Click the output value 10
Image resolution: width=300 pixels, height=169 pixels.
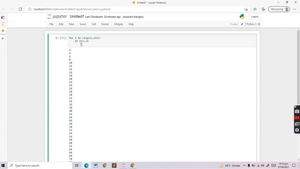click(71, 63)
